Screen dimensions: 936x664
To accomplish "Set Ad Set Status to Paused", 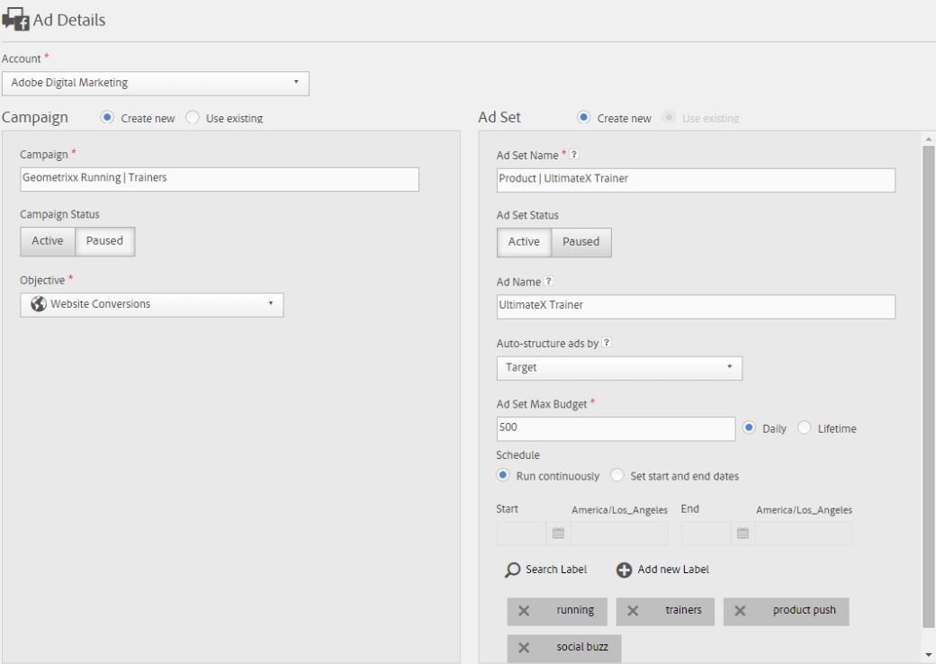I will click(x=580, y=242).
